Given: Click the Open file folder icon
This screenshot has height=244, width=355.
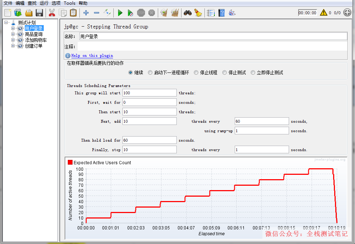Looking at the screenshot, I should (29, 13).
